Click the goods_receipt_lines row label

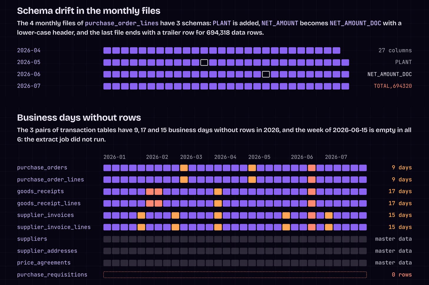coord(49,203)
